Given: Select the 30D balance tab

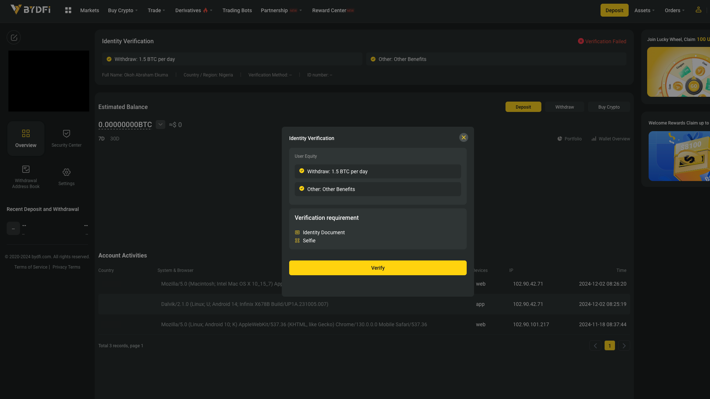Looking at the screenshot, I should tap(115, 139).
